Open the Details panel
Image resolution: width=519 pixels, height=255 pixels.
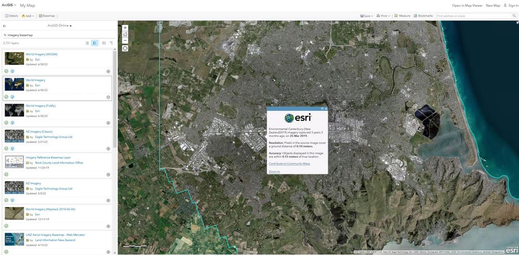11,16
